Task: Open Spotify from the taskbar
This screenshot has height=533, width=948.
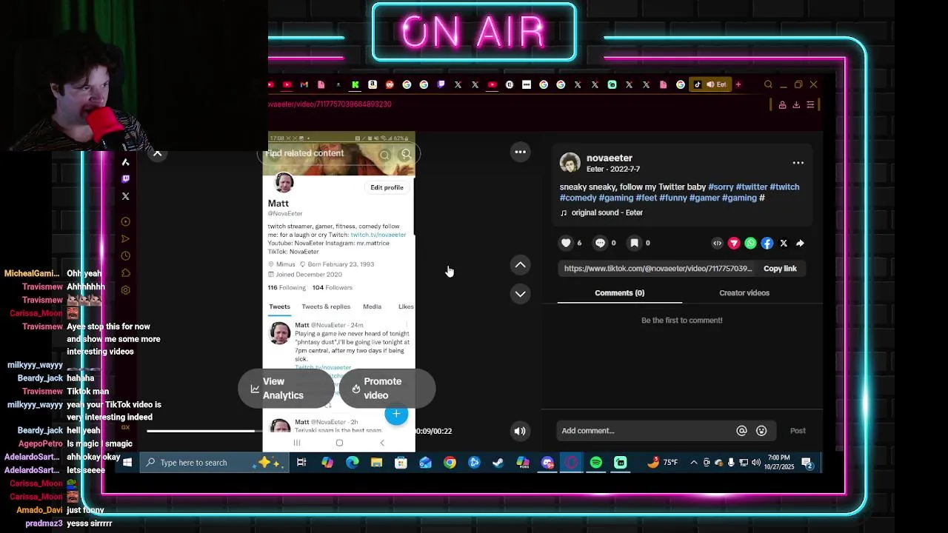Action: pos(596,463)
